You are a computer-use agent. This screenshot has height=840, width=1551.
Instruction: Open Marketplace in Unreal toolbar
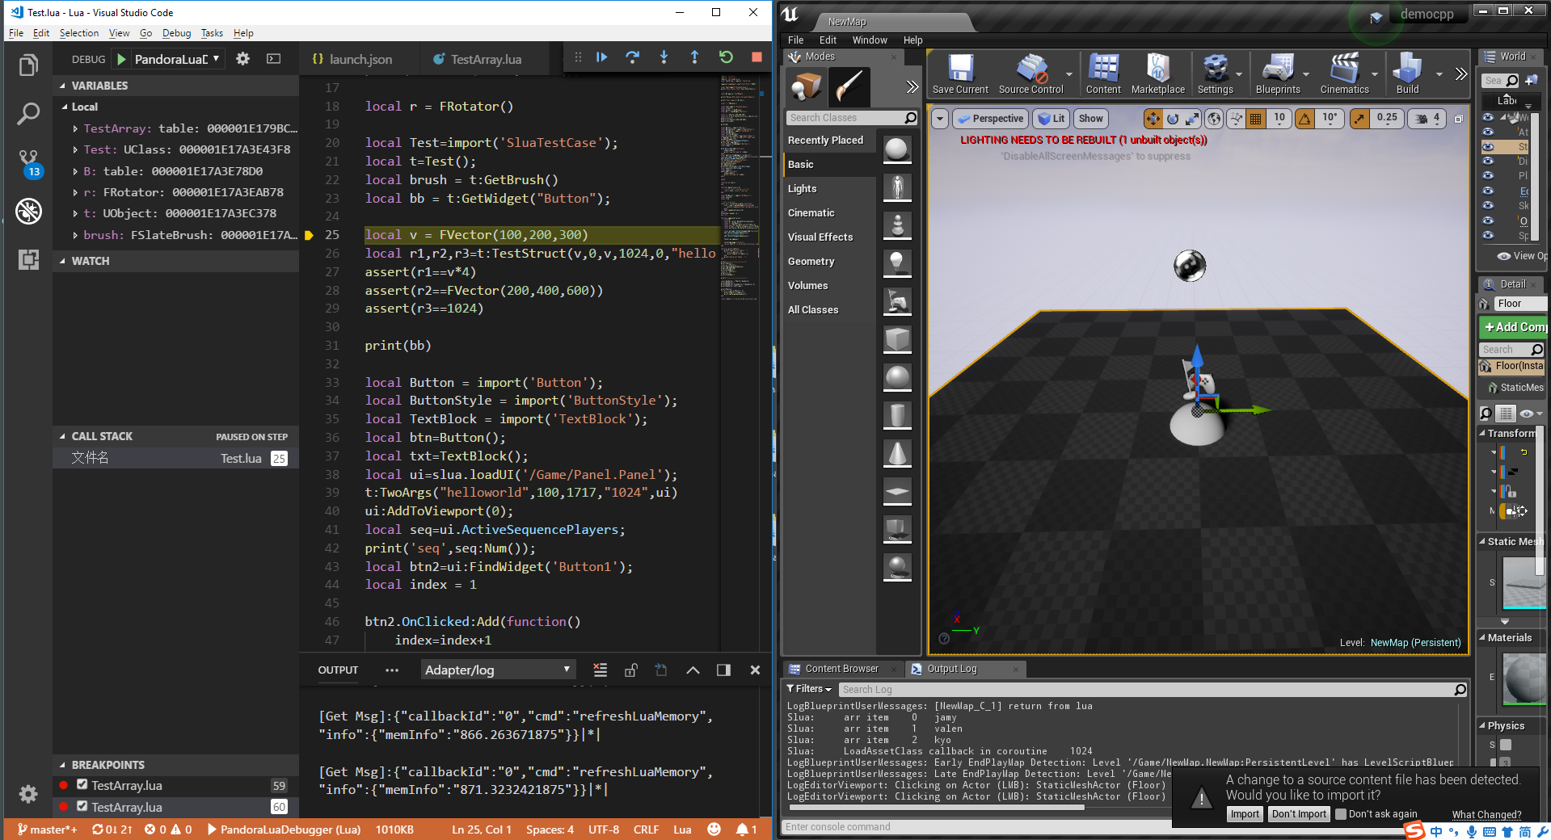pos(1158,73)
